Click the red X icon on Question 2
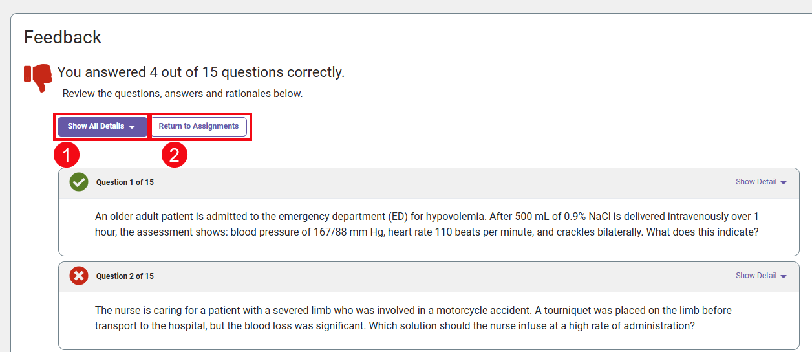This screenshot has width=812, height=352. 79,276
